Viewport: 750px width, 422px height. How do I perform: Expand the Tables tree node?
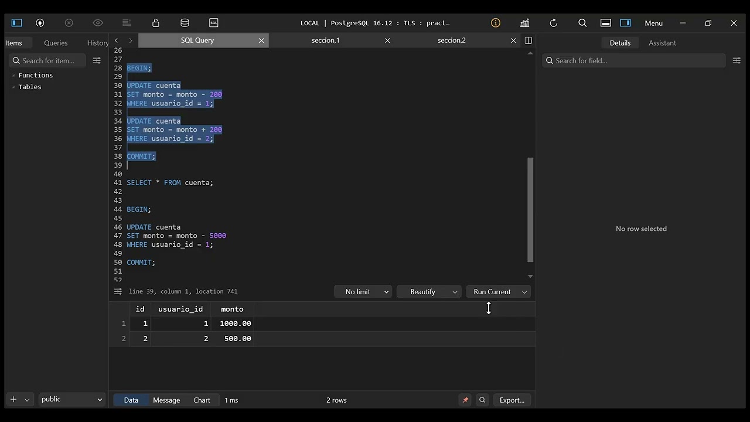[13, 87]
